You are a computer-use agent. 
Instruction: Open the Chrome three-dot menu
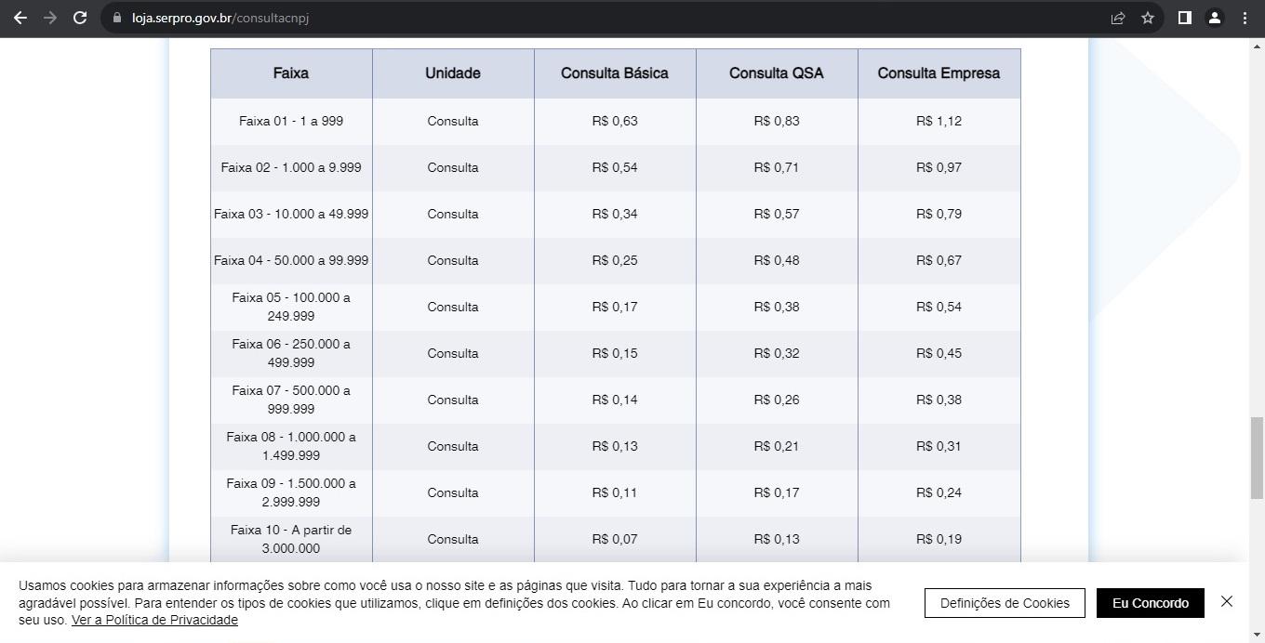1245,18
